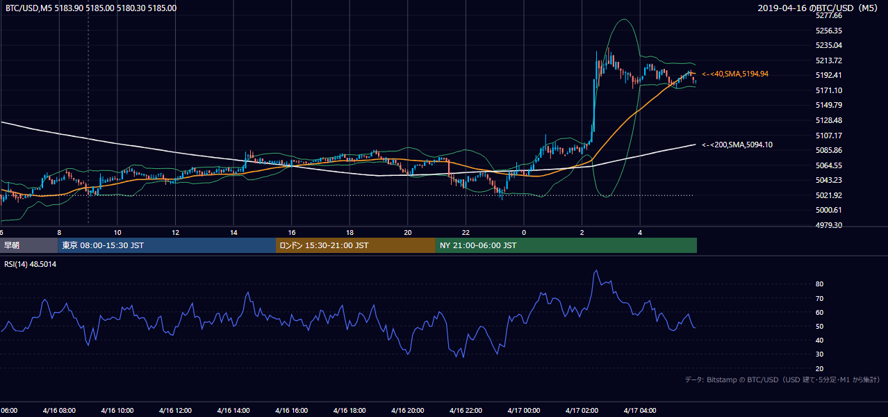Click the 早朝 session bar
The image size is (888, 417).
[x=28, y=245]
